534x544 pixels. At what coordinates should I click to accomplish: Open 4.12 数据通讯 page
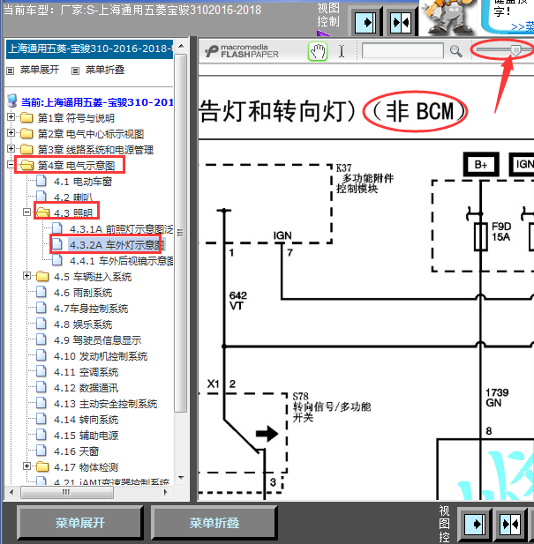click(86, 388)
